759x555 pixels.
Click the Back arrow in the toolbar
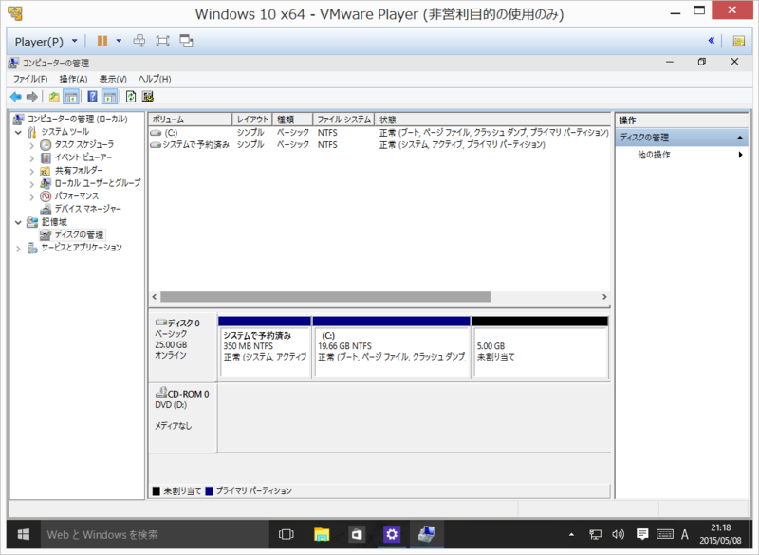(x=16, y=97)
